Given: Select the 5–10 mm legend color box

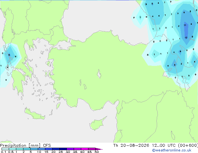Looking at the screenshot, I should tap(34, 149).
